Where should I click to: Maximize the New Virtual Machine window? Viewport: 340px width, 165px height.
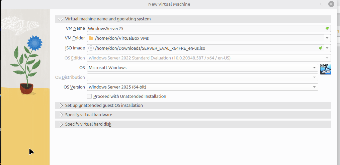[x=322, y=4]
